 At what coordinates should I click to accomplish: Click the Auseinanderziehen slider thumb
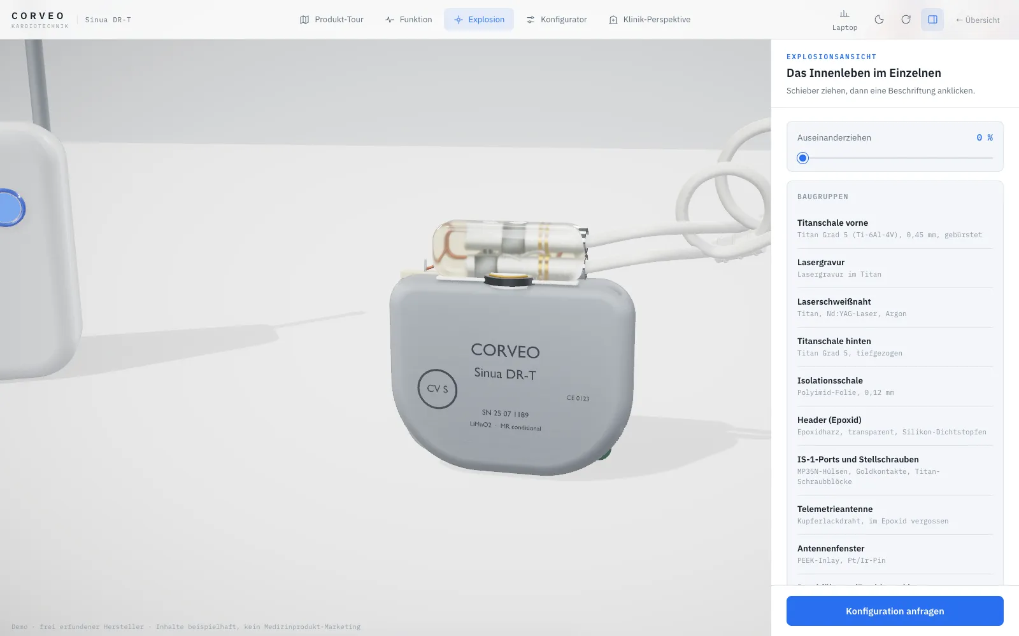803,158
